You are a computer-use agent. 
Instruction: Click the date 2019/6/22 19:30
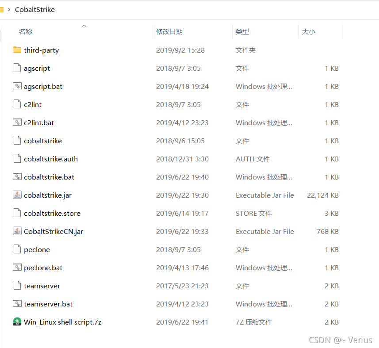tap(182, 195)
